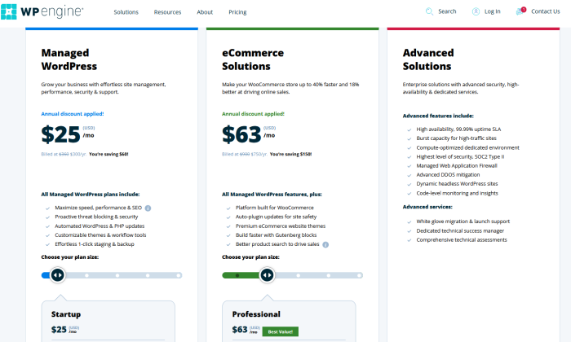The image size is (571, 342).
Task: Show info for Better product search feature
Action: [x=325, y=244]
